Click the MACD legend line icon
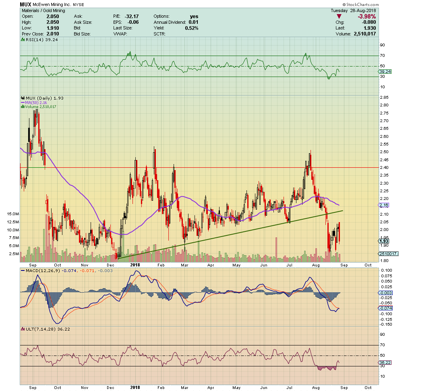The width and height of the screenshot is (439, 391). coord(23,271)
